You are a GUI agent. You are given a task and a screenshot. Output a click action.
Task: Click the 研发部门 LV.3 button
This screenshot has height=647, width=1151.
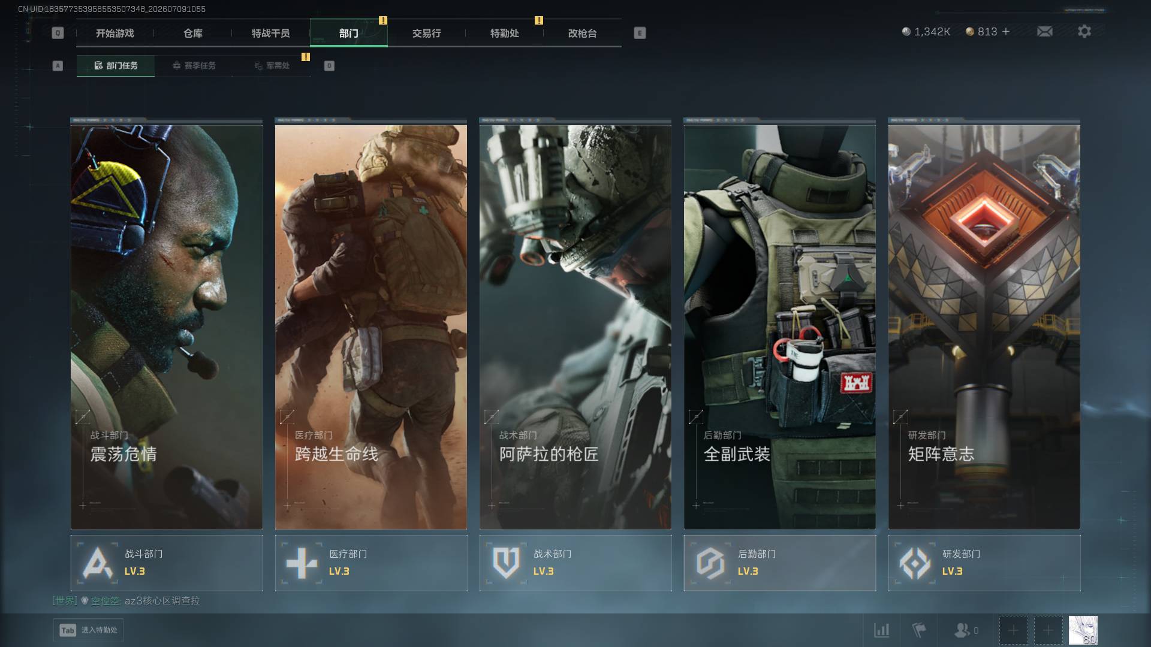[984, 563]
